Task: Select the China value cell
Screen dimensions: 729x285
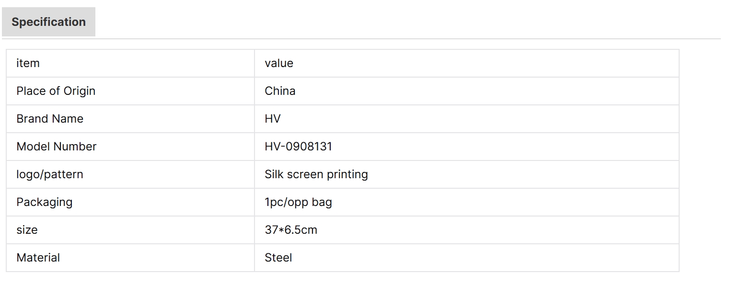Action: pos(280,91)
